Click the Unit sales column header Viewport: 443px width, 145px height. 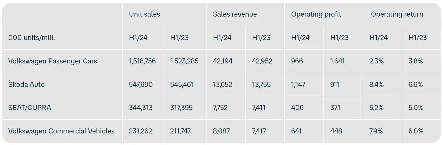(x=144, y=14)
